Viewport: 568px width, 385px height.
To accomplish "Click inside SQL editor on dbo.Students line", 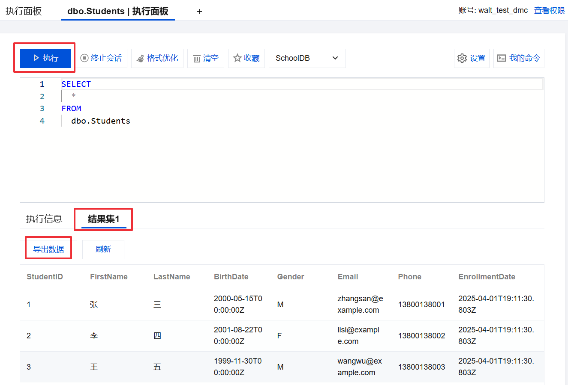I will pos(101,121).
